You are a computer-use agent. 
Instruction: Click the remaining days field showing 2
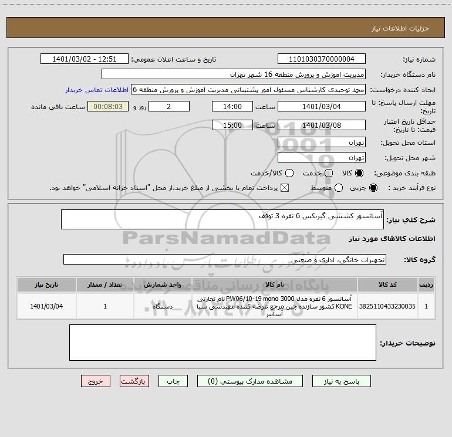[169, 106]
